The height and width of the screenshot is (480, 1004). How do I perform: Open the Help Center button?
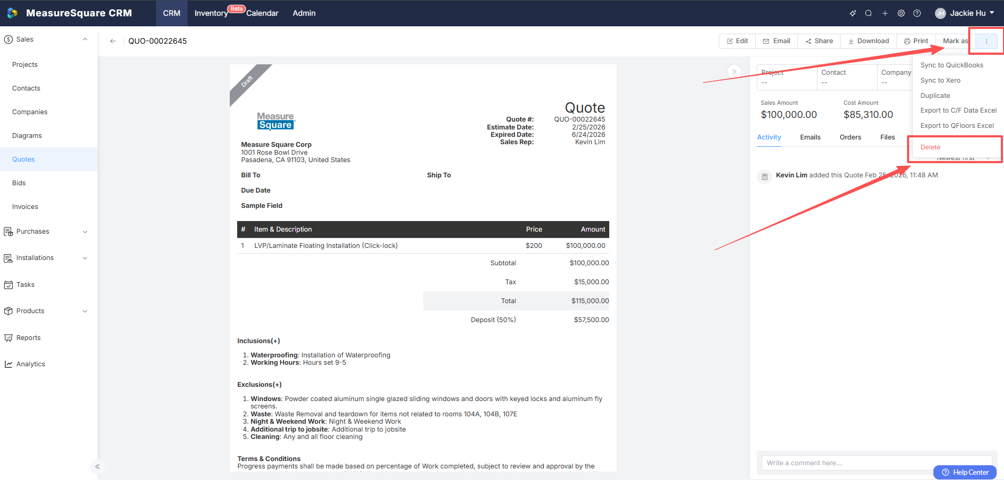pos(965,472)
